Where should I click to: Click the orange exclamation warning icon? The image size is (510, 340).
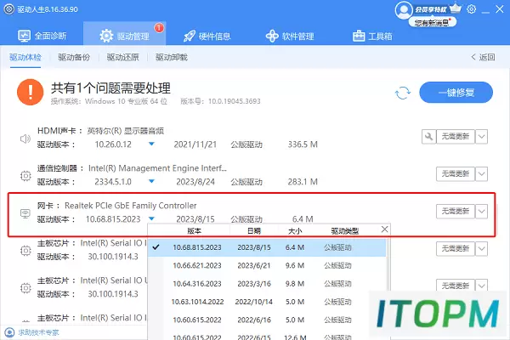(31, 92)
